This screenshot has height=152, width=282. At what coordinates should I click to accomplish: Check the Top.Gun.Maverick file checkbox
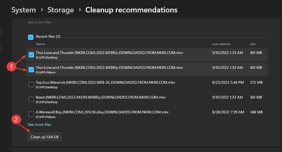[x=31, y=85]
